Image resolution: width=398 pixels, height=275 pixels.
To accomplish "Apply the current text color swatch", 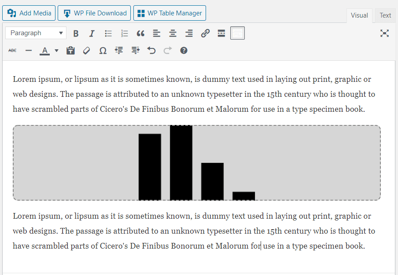I will 44,51.
